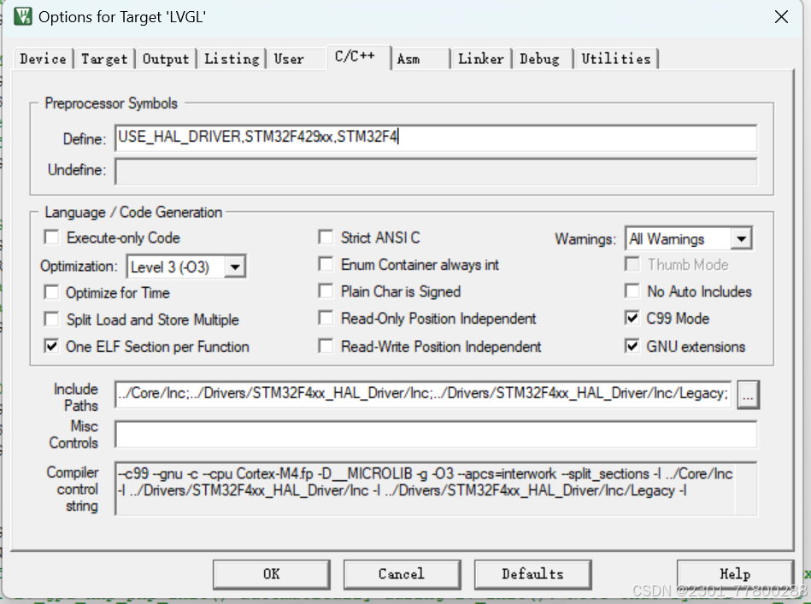Image resolution: width=811 pixels, height=604 pixels.
Task: Open Help for this dialog
Action: click(x=735, y=574)
